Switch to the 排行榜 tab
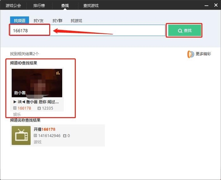Viewport: 221px width, 180px height. 39,6
